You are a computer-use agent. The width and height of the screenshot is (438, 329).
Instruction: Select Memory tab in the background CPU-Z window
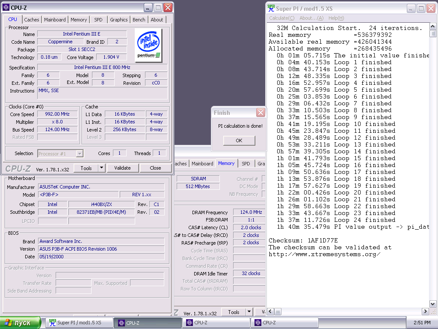tap(226, 163)
